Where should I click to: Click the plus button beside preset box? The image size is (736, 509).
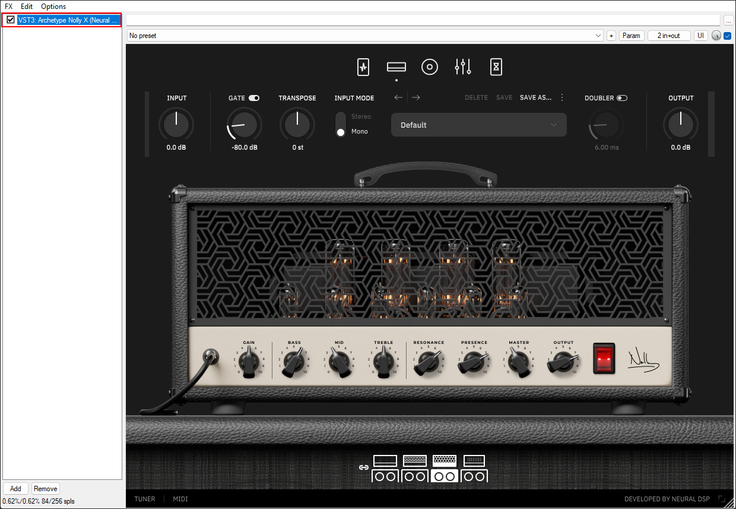pyautogui.click(x=611, y=36)
